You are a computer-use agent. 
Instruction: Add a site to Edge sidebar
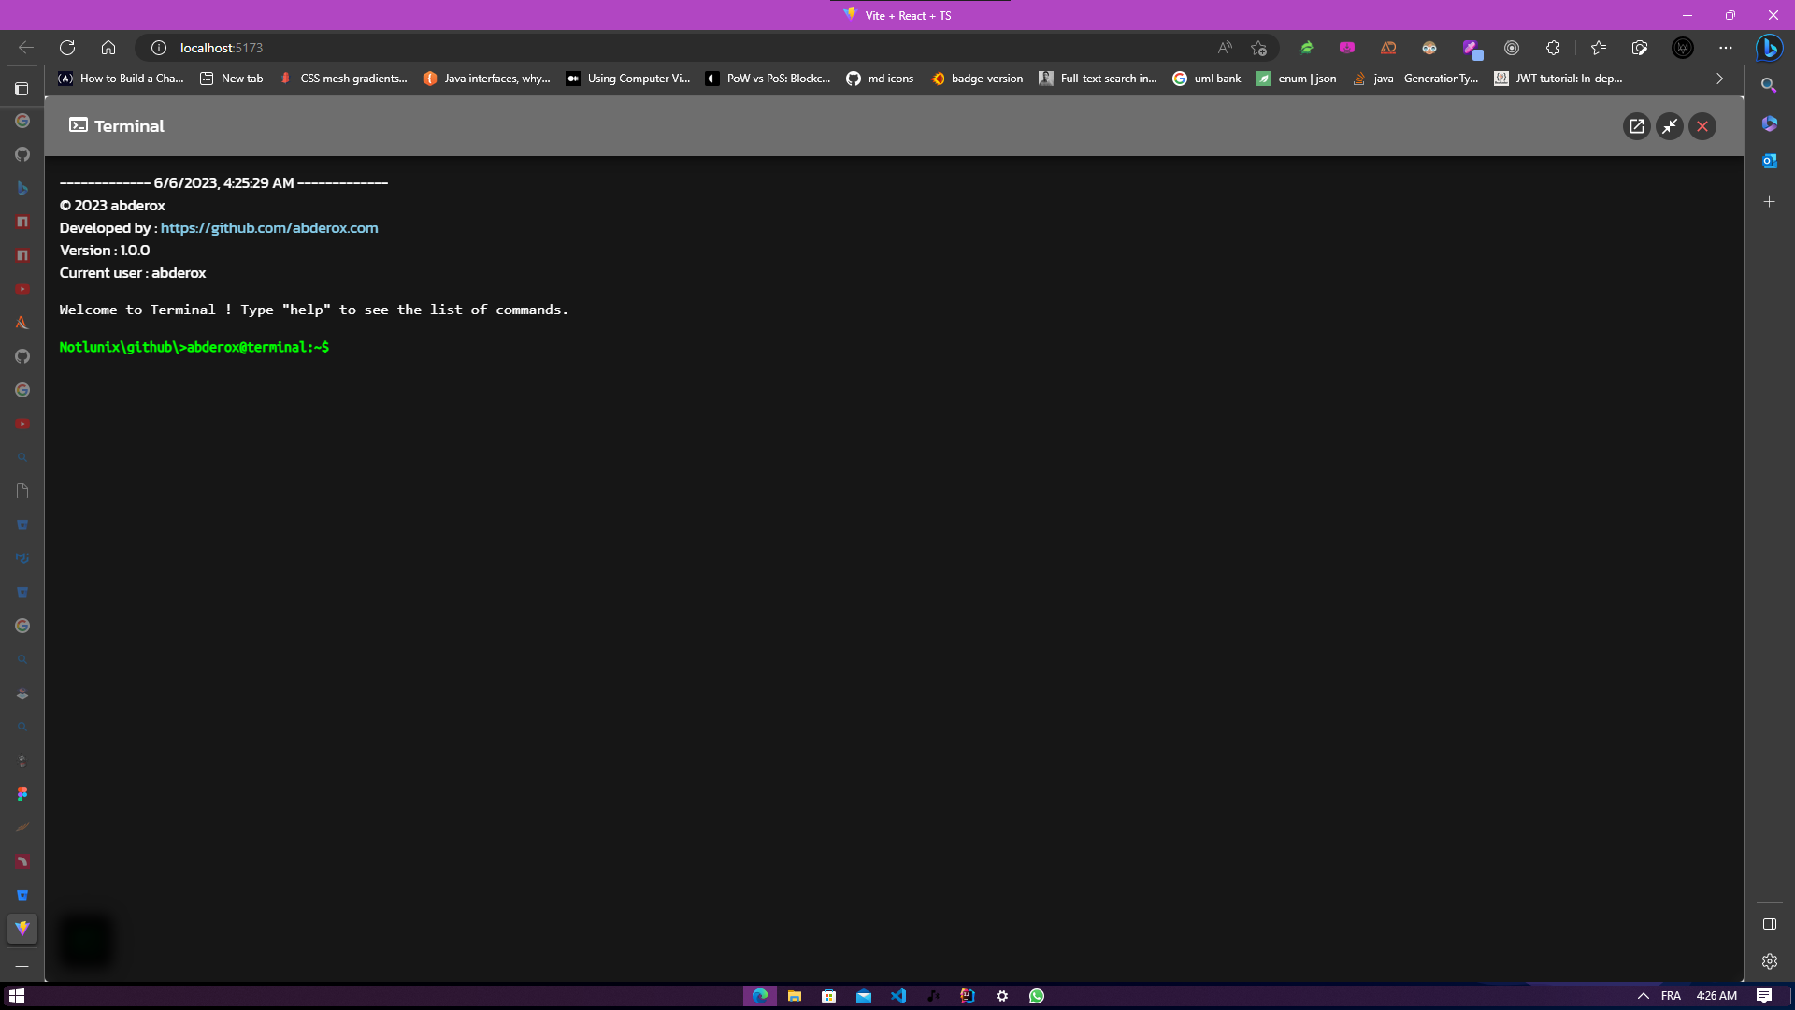coord(1769,202)
